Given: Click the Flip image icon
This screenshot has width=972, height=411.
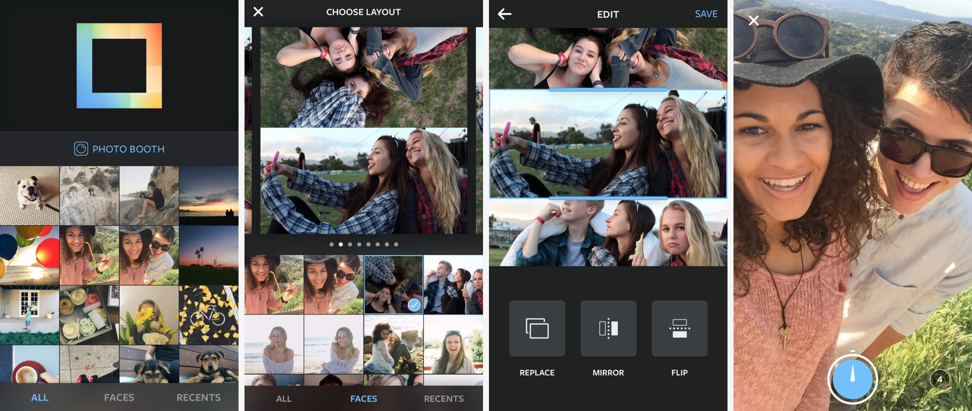Looking at the screenshot, I should click(679, 329).
